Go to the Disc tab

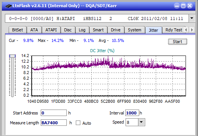[x=68, y=30]
